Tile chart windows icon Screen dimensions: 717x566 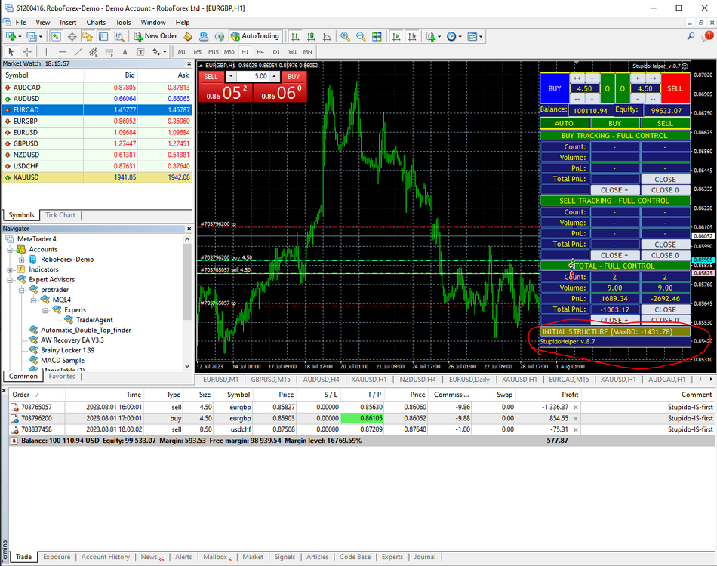377,36
